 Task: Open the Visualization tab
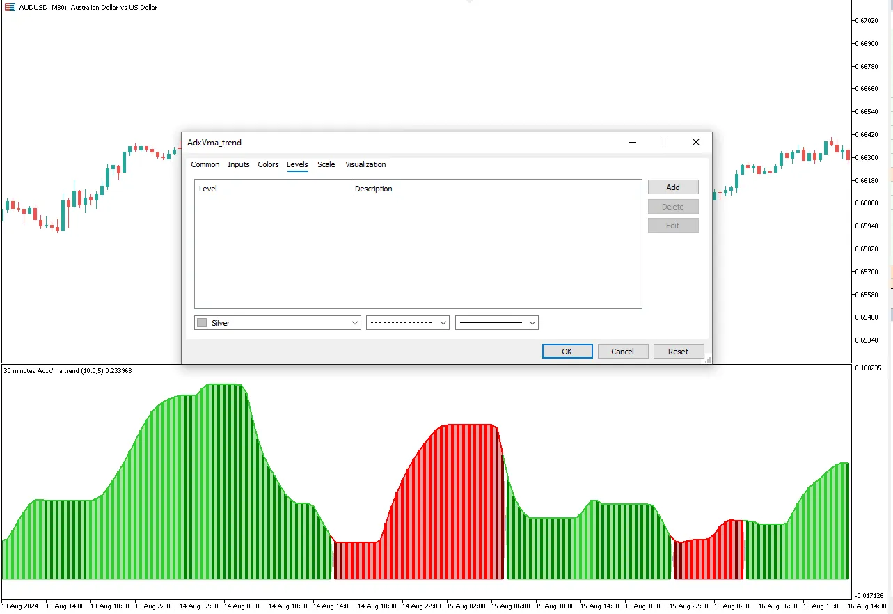pyautogui.click(x=365, y=164)
